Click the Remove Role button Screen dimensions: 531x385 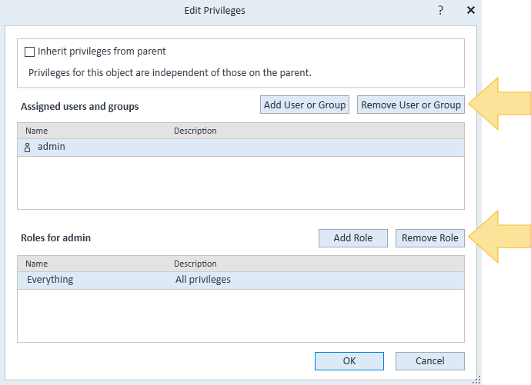pyautogui.click(x=429, y=238)
